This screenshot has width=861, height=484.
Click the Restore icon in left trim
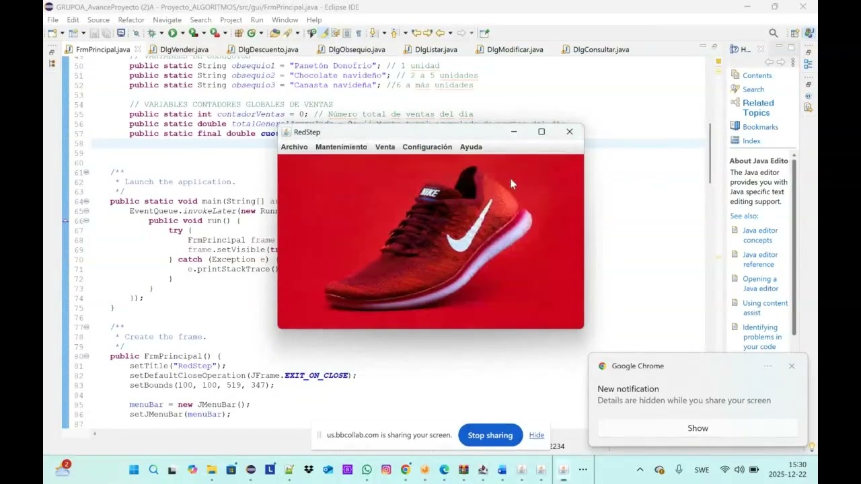52,52
